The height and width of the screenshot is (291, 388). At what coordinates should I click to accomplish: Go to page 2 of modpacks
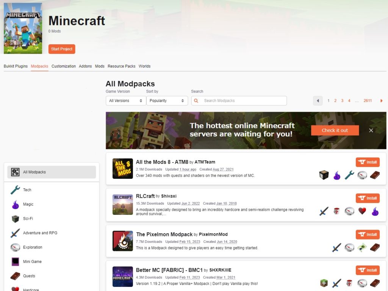tap(335, 101)
